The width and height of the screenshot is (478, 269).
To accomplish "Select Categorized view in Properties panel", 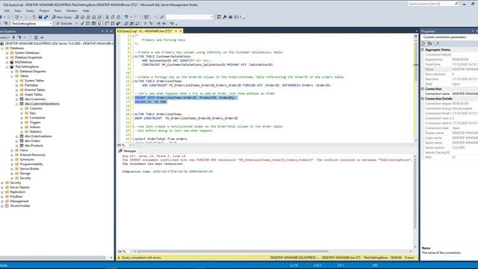I will pyautogui.click(x=423, y=43).
